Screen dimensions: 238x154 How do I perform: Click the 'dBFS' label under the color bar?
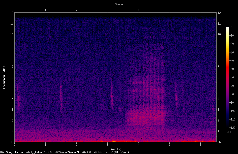230,132
